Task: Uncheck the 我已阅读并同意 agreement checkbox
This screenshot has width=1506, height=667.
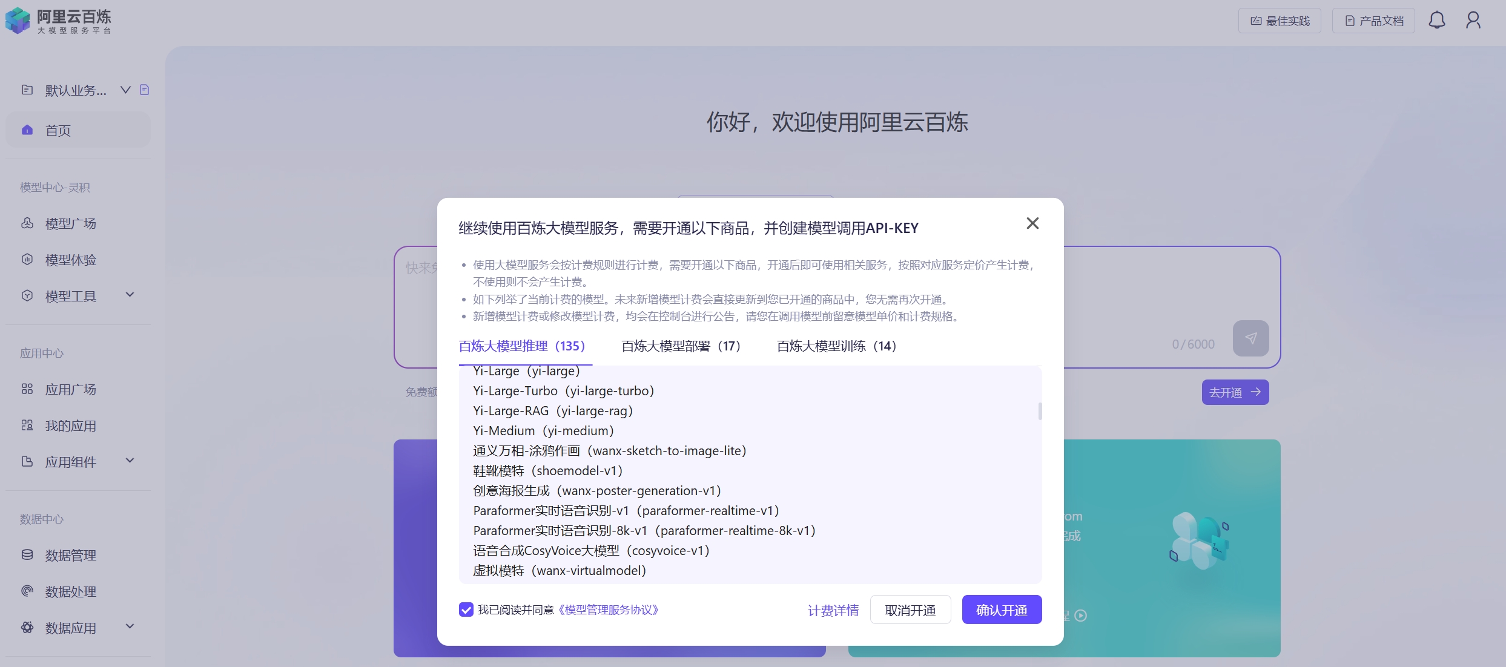Action: click(x=466, y=609)
